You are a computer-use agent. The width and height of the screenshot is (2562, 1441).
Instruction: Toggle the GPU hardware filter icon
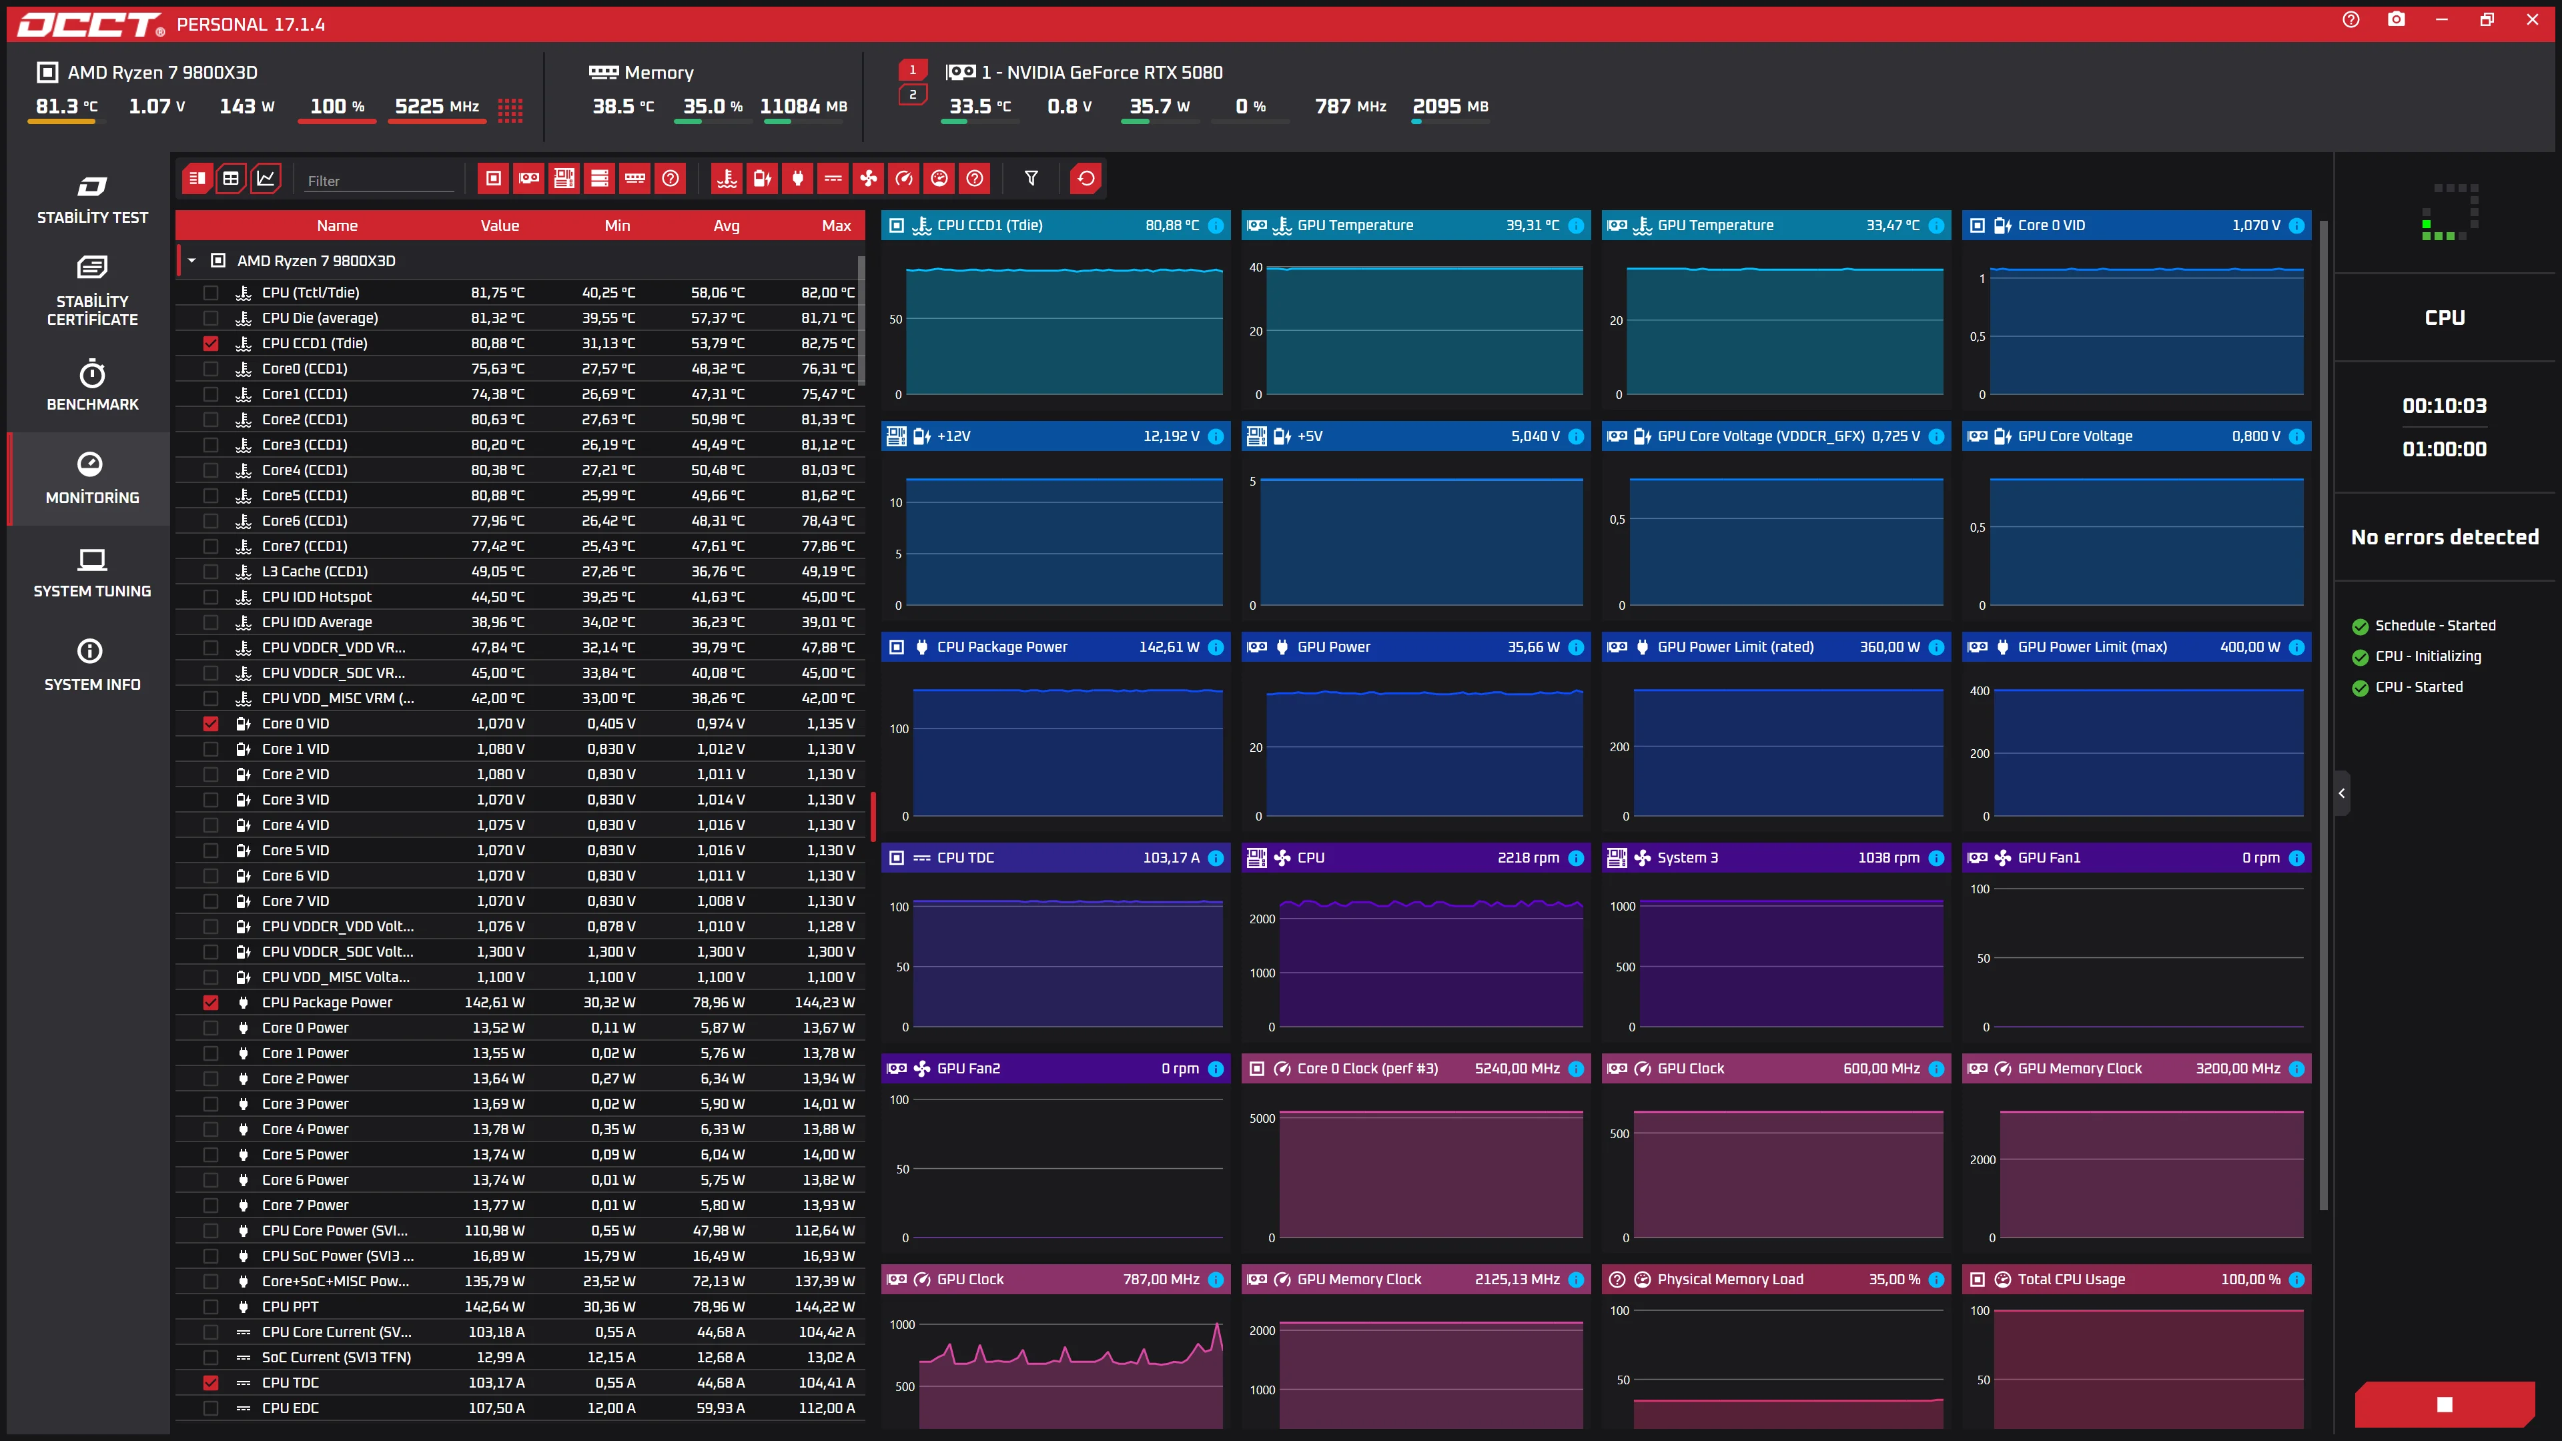[x=529, y=179]
